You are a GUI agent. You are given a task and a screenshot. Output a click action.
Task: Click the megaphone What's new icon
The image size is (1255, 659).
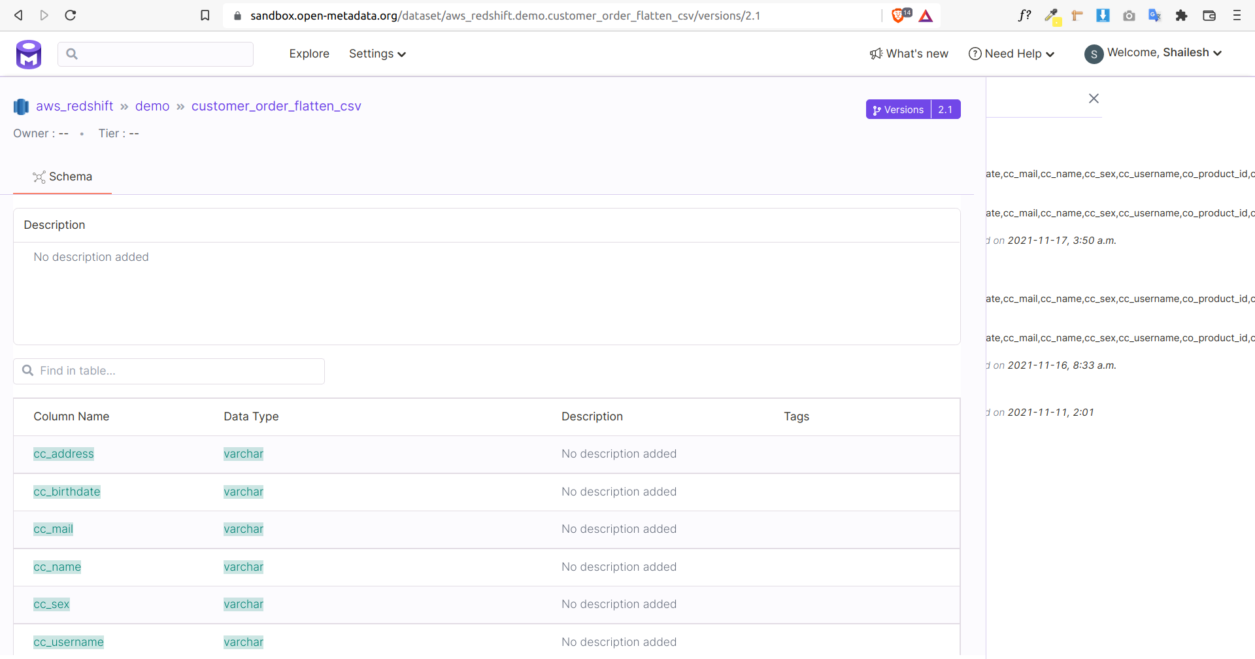point(876,54)
